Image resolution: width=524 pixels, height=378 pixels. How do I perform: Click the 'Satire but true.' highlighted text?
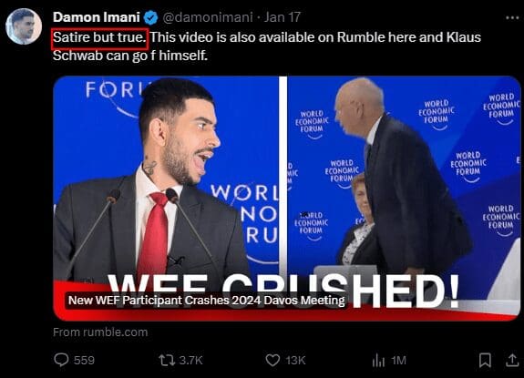coord(99,37)
